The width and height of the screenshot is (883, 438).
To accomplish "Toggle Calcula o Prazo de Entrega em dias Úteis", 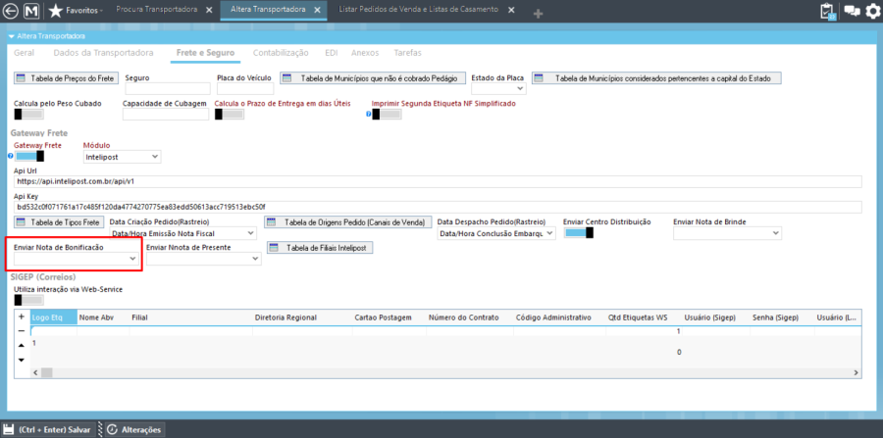I will [230, 114].
